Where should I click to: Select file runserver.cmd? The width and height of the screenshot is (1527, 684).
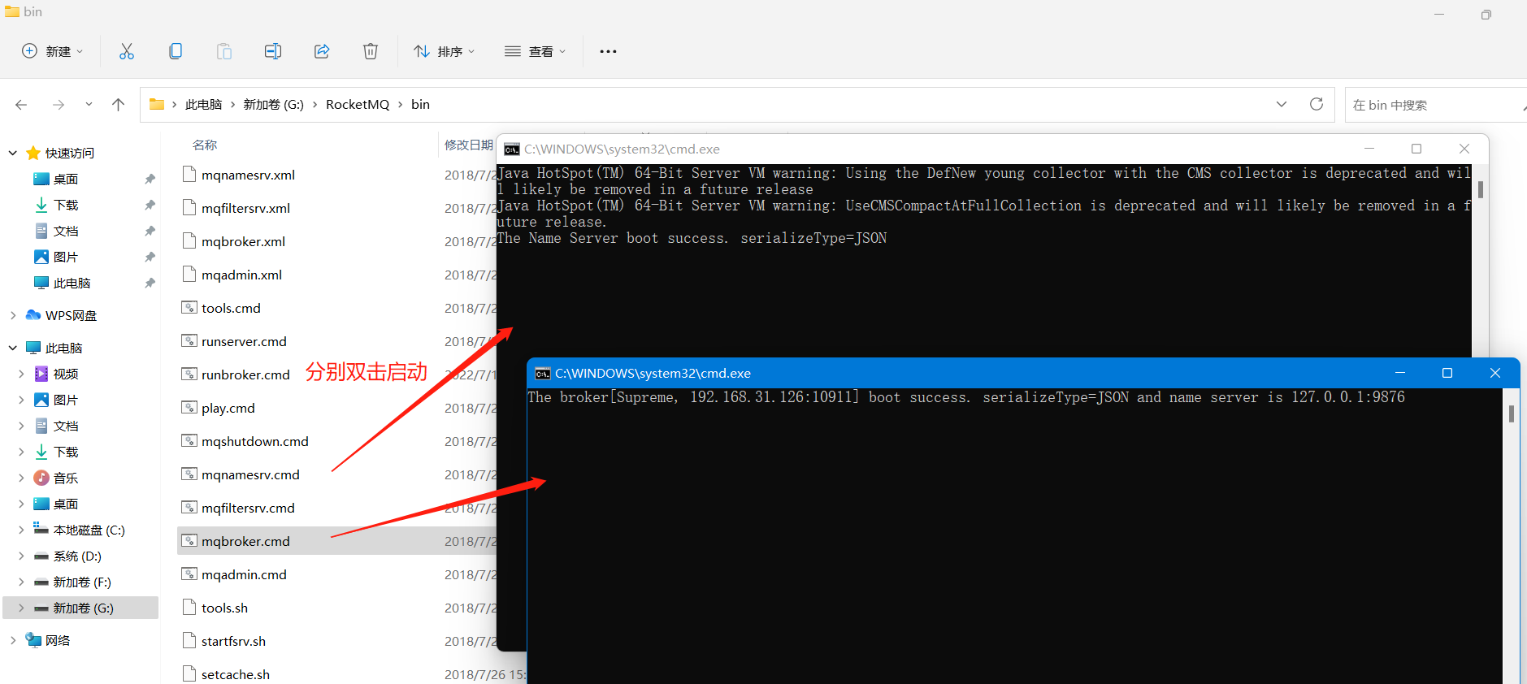(x=244, y=341)
